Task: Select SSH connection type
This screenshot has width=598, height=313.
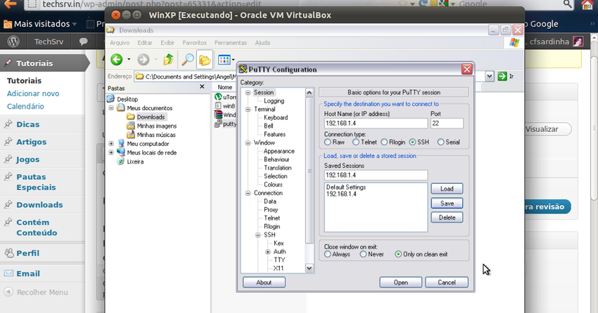Action: (x=412, y=142)
